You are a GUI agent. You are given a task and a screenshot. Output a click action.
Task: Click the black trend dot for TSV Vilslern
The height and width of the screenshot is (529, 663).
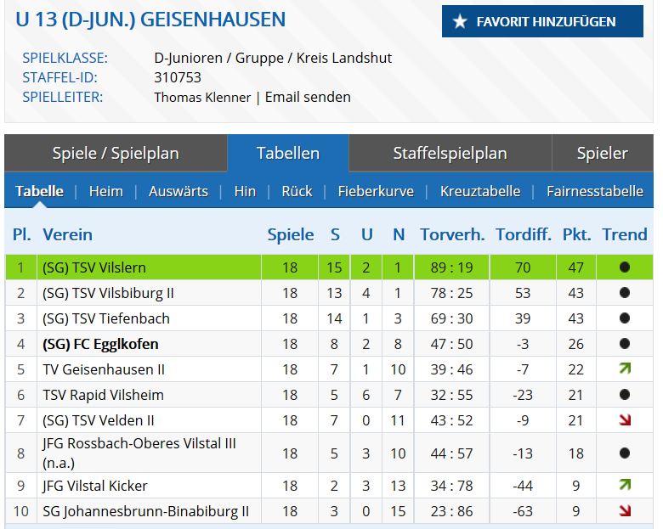click(x=625, y=267)
